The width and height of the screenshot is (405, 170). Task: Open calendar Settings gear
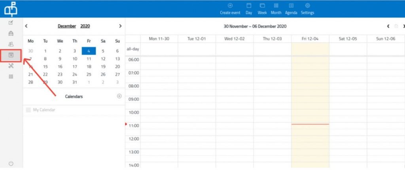tap(307, 6)
